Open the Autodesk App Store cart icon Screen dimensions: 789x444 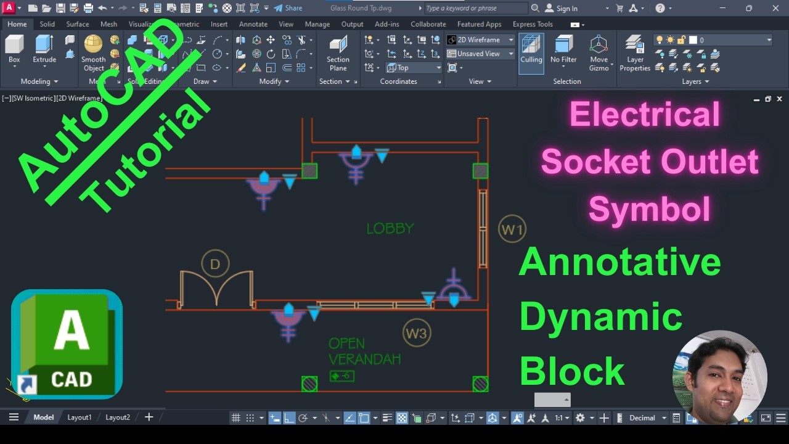619,8
